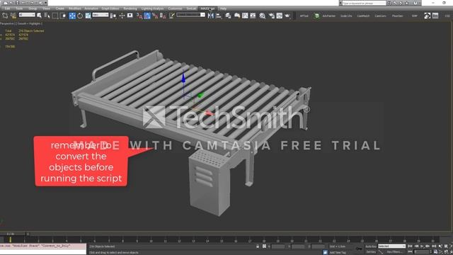This screenshot has width=453, height=255.
Task: Click the Set Keys key icon
Action: click(359, 249)
